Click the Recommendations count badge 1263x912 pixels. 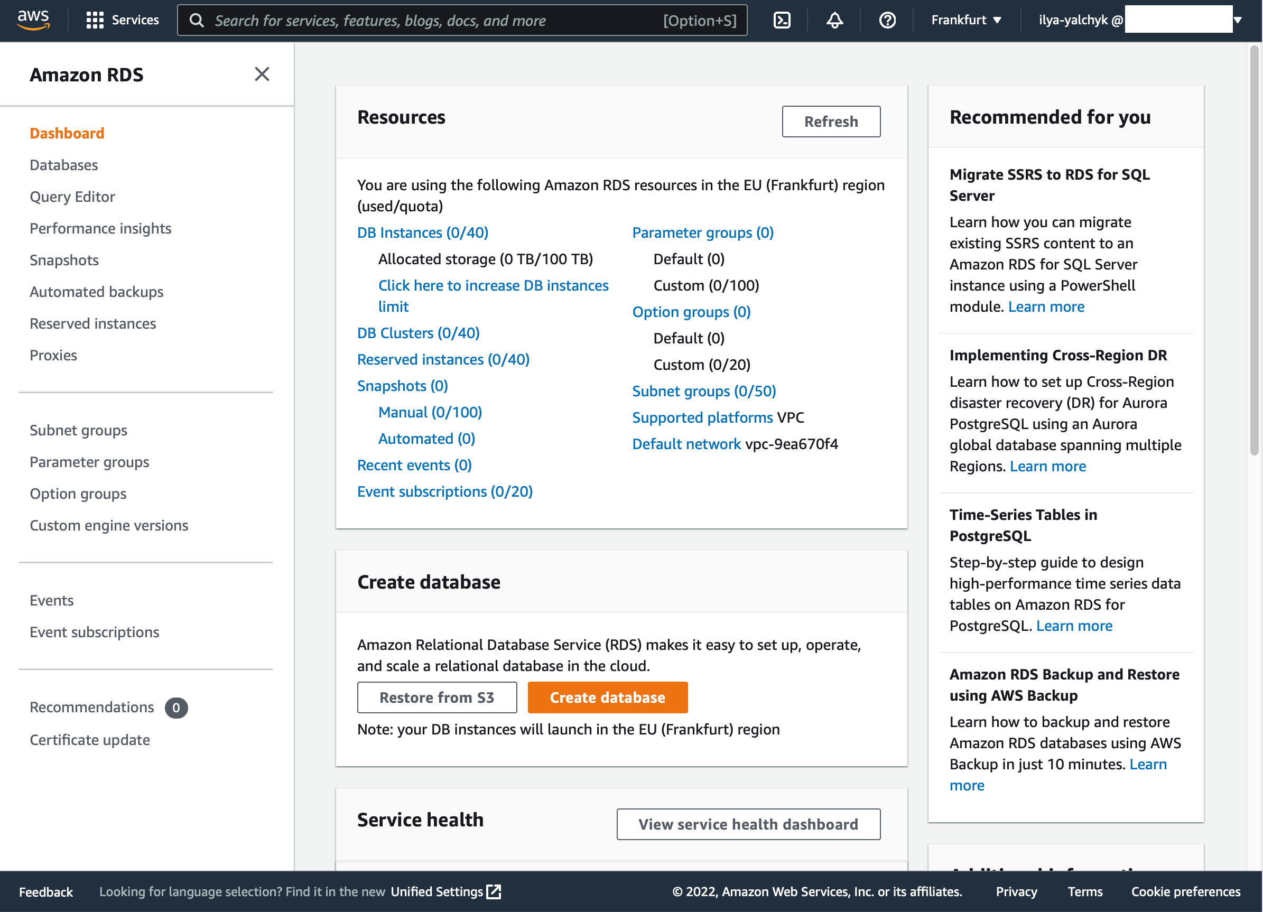tap(176, 708)
